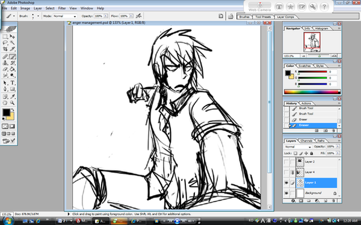Select the Lasso tool
The height and width of the screenshot is (225, 361).
click(5, 43)
